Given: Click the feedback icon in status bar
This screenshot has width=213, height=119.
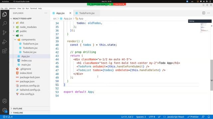Looking at the screenshot, I should [x=203, y=117].
